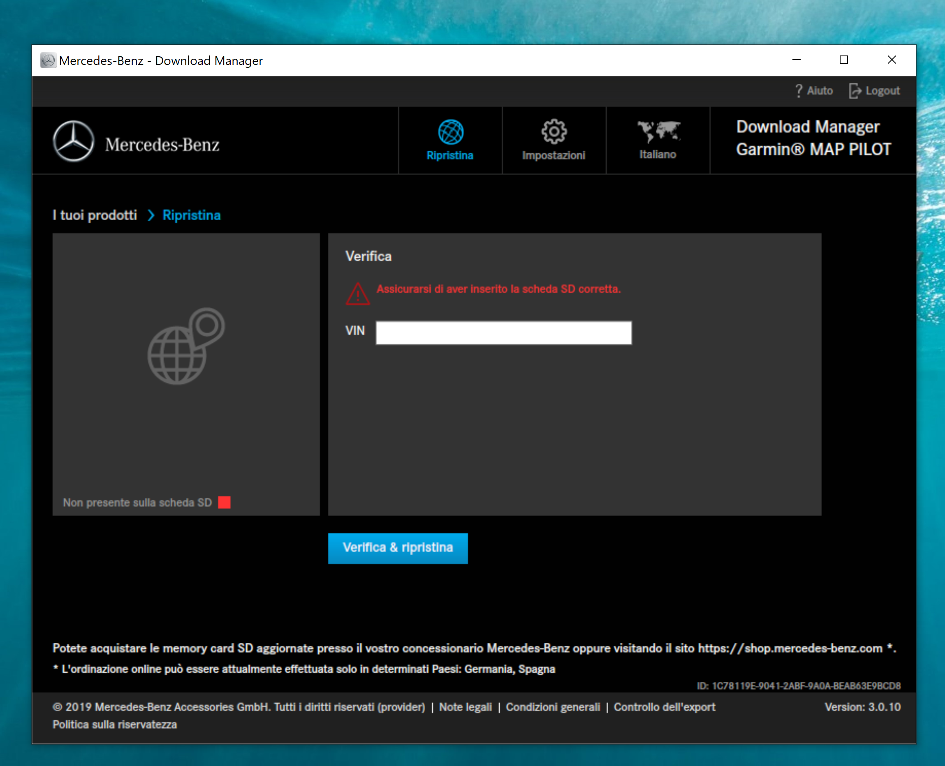The height and width of the screenshot is (766, 945).
Task: Open Politica sulla riservatezza link
Action: pos(114,724)
